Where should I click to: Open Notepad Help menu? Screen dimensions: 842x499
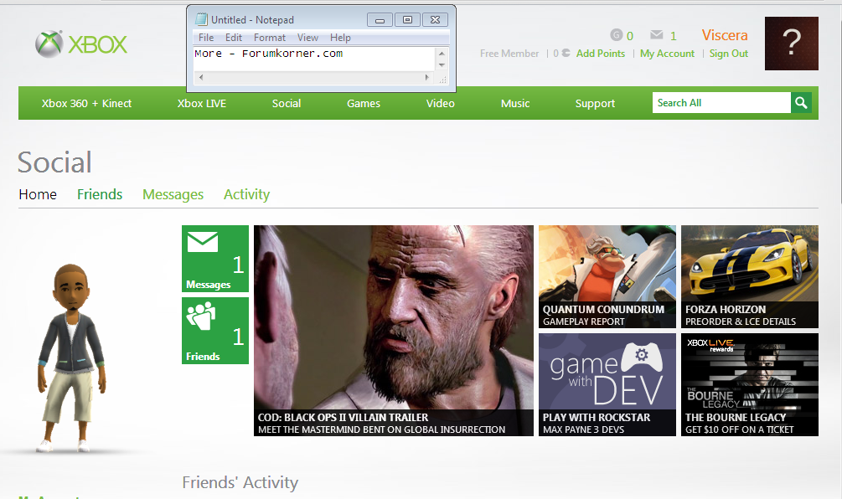[340, 38]
